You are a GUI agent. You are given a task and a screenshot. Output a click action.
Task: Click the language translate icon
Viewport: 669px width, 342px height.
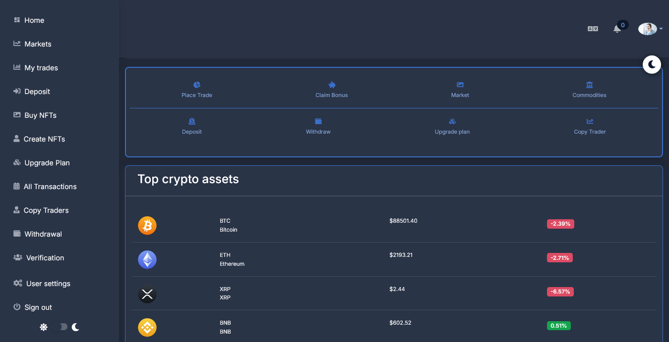point(593,29)
